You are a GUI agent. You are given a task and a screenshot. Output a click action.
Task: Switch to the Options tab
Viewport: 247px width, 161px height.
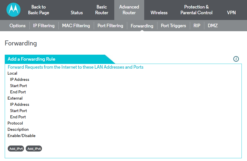17,26
